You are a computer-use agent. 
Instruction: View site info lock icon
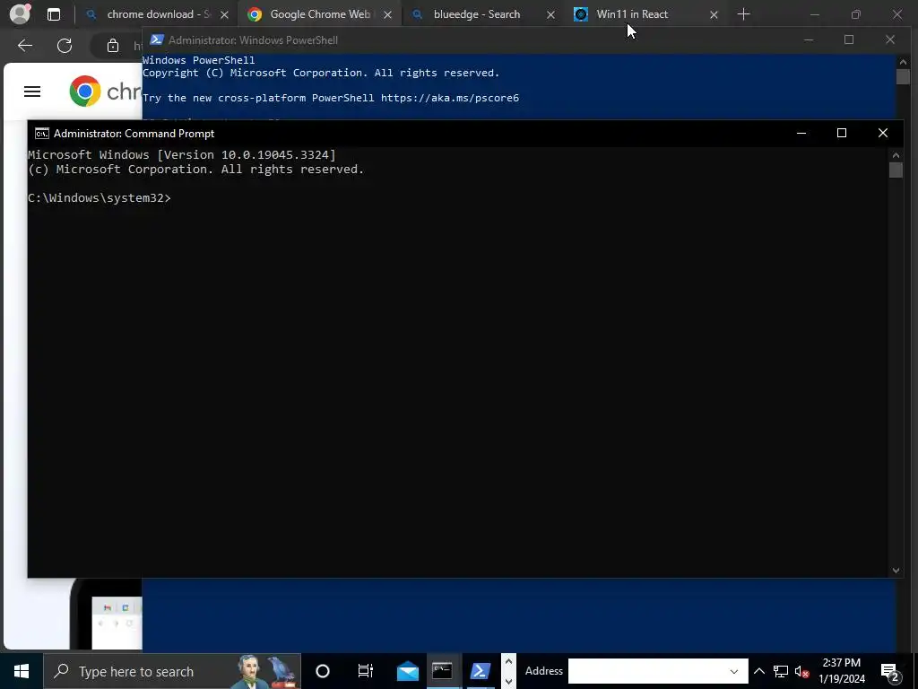tap(113, 45)
